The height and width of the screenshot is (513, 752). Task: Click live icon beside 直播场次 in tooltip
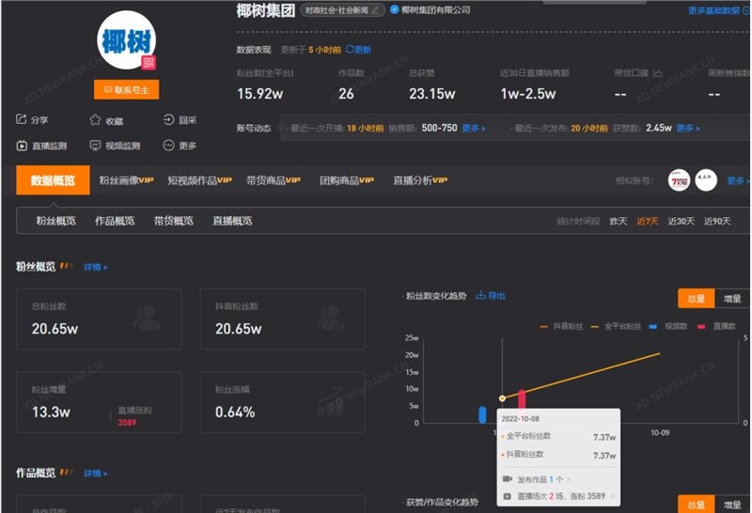coord(507,496)
